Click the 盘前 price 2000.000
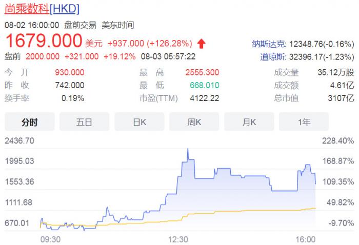359x245 pixels. [42, 56]
